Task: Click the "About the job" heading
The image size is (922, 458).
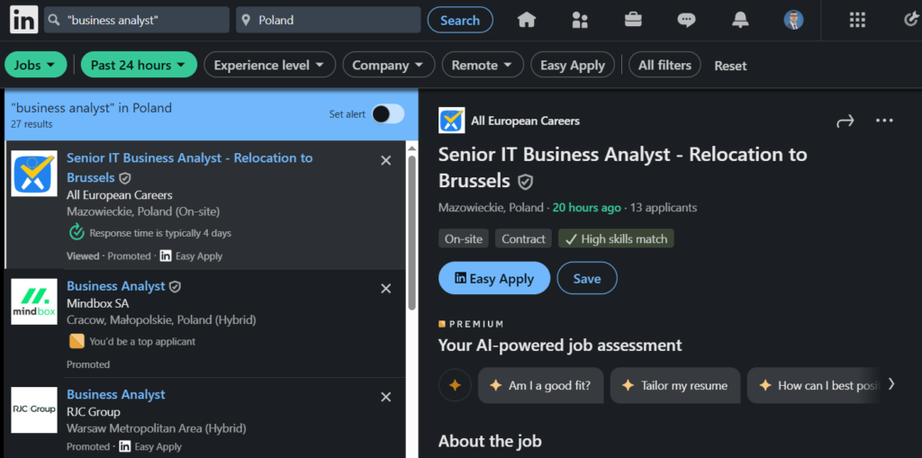Action: [x=490, y=441]
